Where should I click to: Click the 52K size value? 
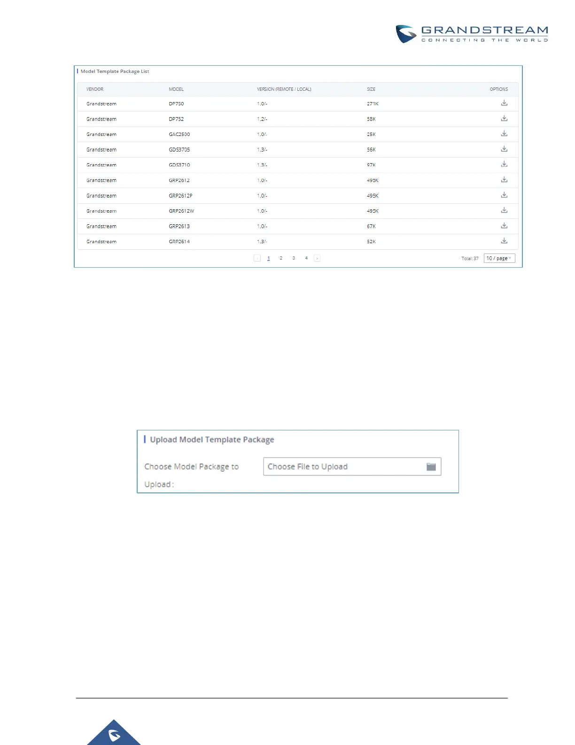[371, 242]
